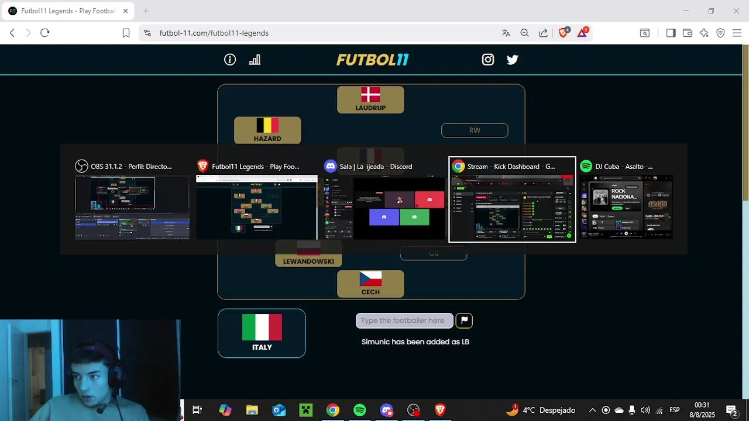749x421 pixels.
Task: Focus the Type the footballer here field
Action: coord(404,320)
